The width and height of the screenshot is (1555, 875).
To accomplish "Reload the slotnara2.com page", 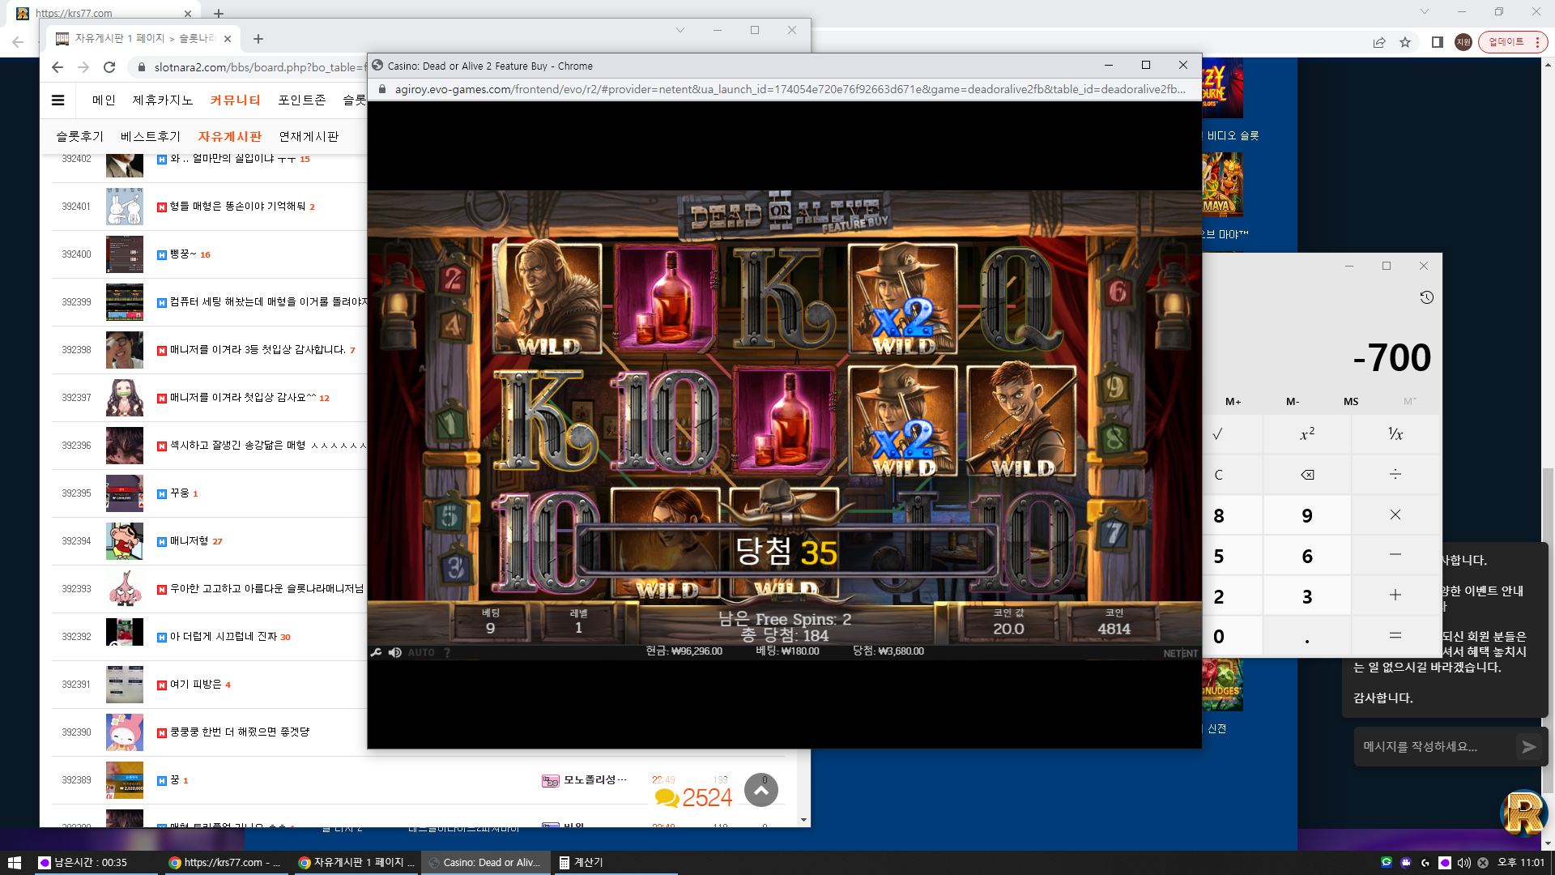I will coord(109,67).
